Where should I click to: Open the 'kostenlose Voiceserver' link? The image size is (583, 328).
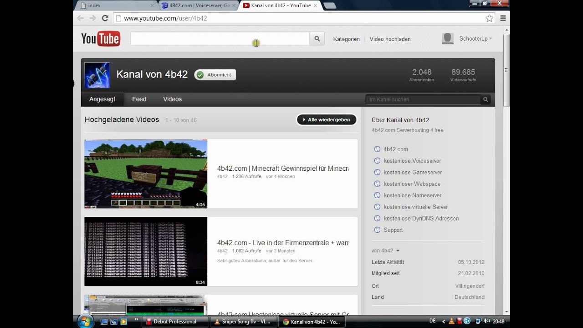(x=412, y=161)
